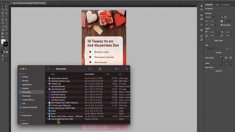Screen dimensions: 235x132
Task: Select the Page tool in InDesign
Action: 3,10
